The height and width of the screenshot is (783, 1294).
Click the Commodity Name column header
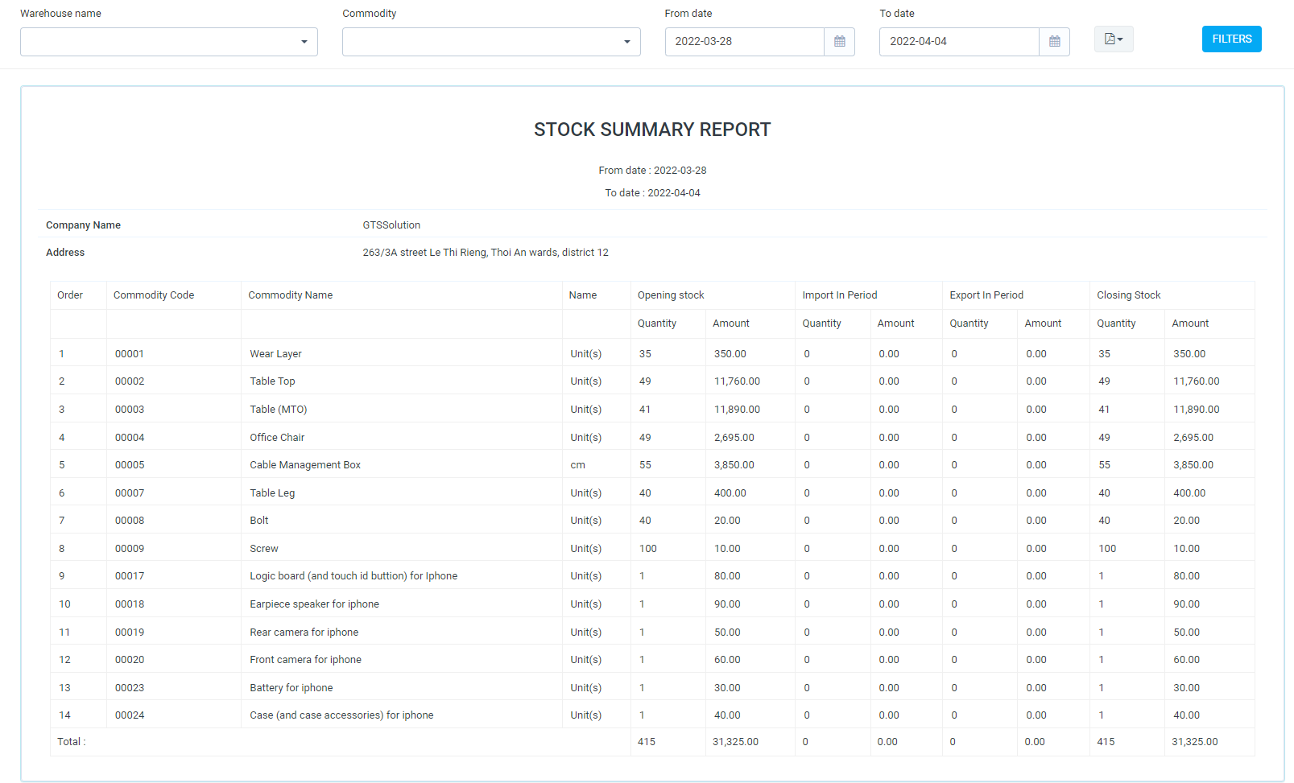click(x=290, y=295)
